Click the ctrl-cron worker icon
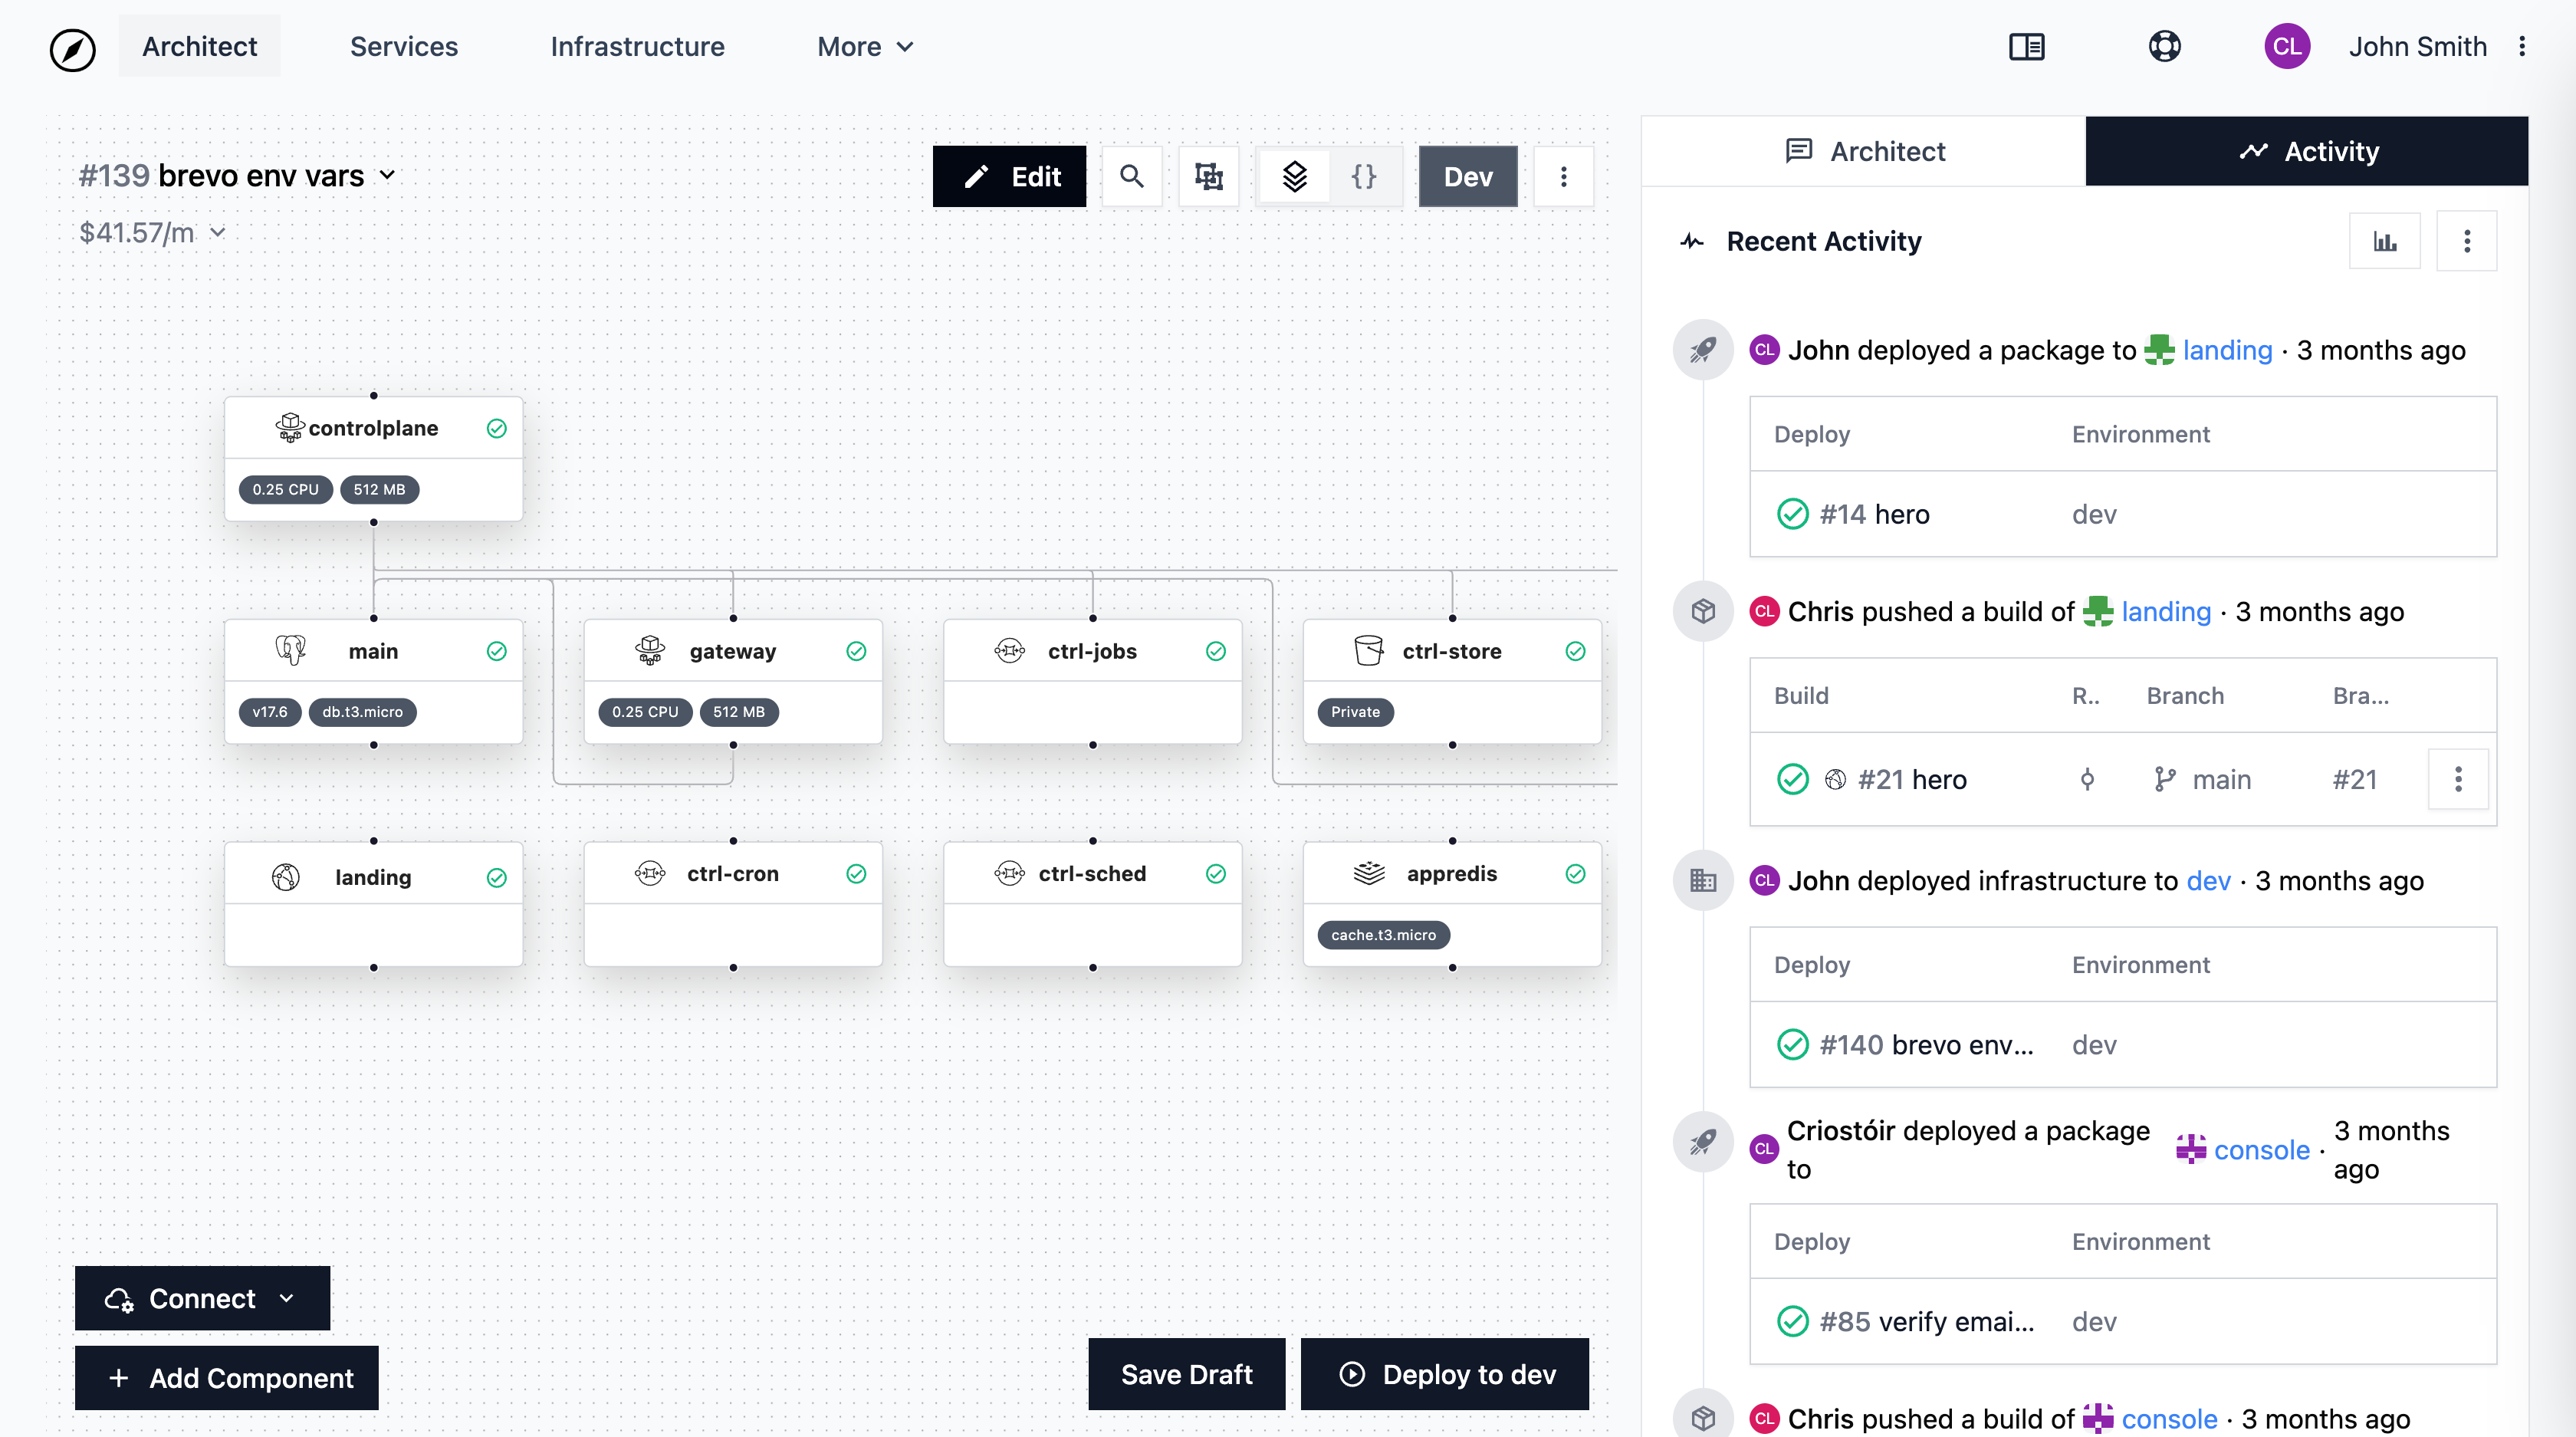 [x=650, y=874]
